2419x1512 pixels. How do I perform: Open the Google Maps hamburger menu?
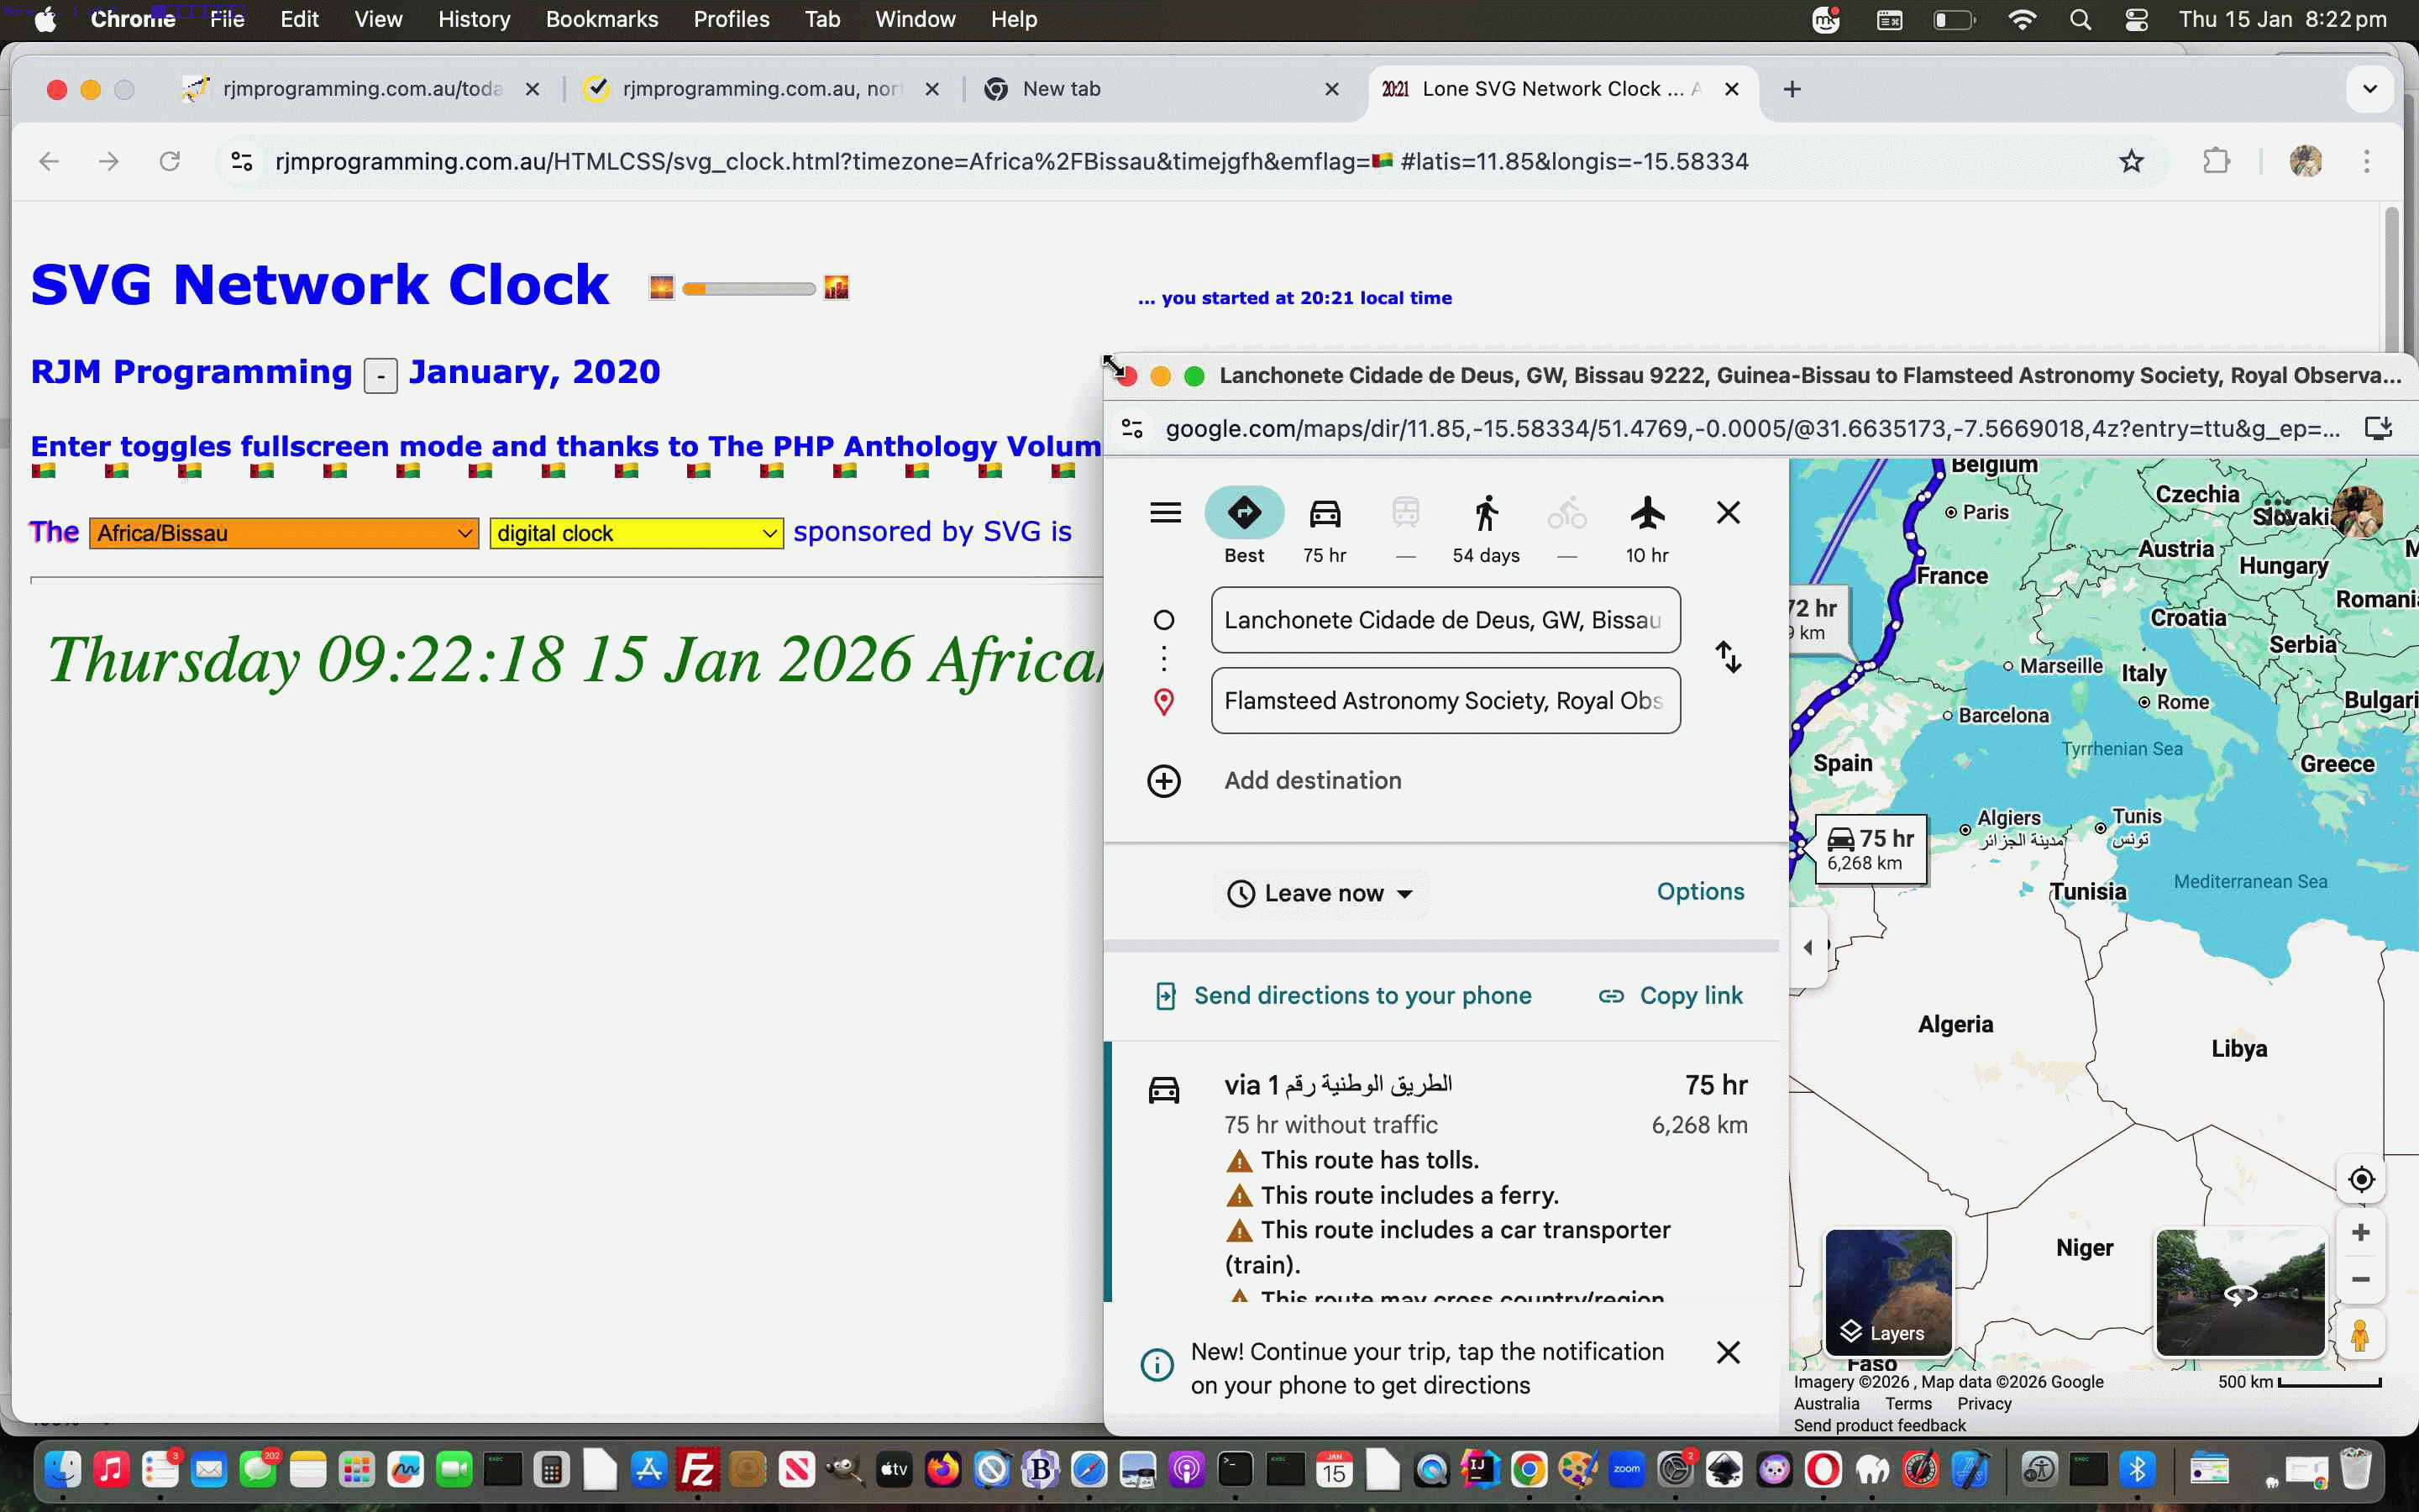click(1166, 512)
